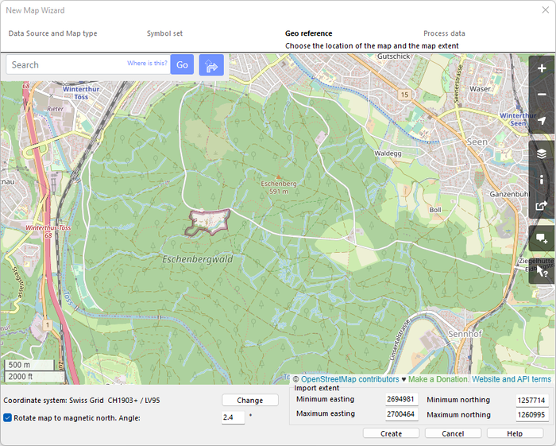This screenshot has width=556, height=446.
Task: Click the Sennhof place label
Action: click(x=465, y=334)
